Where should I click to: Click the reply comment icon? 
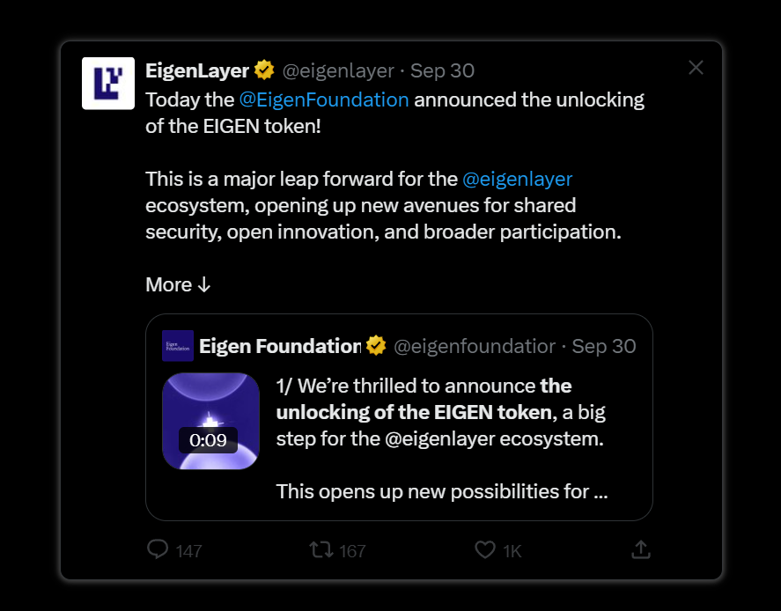[158, 549]
